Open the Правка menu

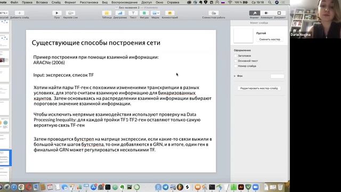pyautogui.click(x=27, y=2)
